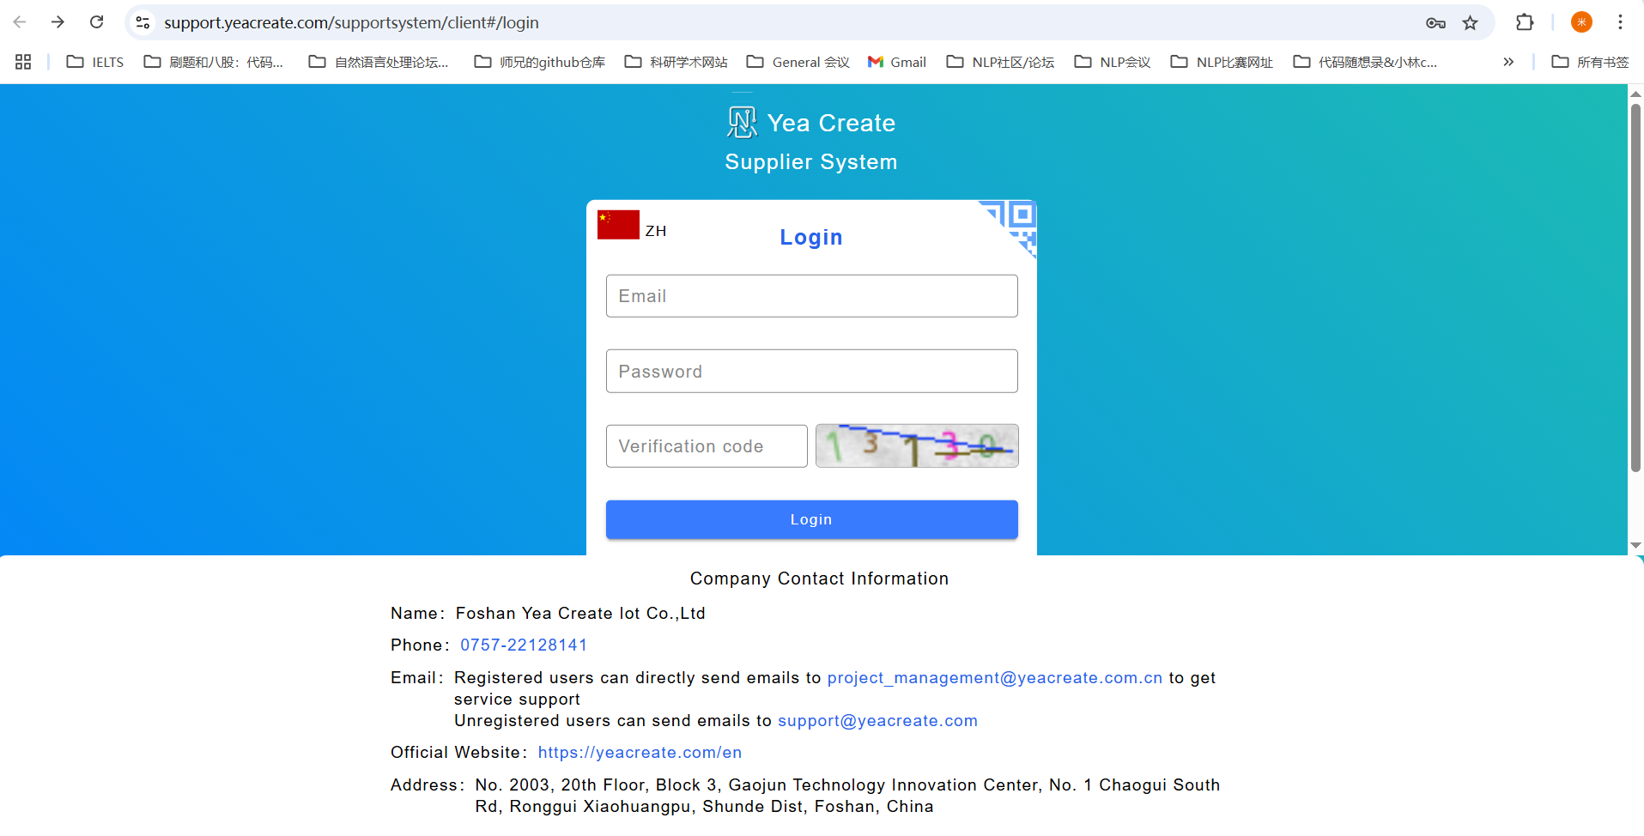Click the orange profile avatar icon

click(1581, 23)
